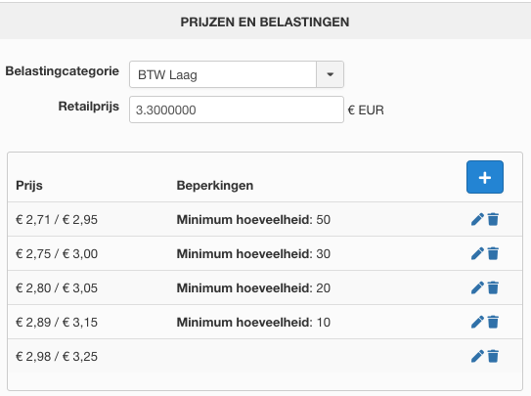Screen dimensions: 531x396
Task: Edit the € 2,98 / € 3,25 price row
Action: (477, 356)
